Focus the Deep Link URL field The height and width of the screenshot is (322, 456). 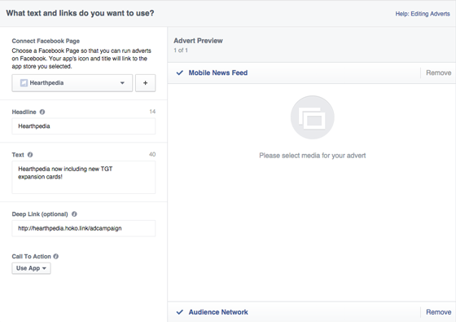(x=83, y=228)
